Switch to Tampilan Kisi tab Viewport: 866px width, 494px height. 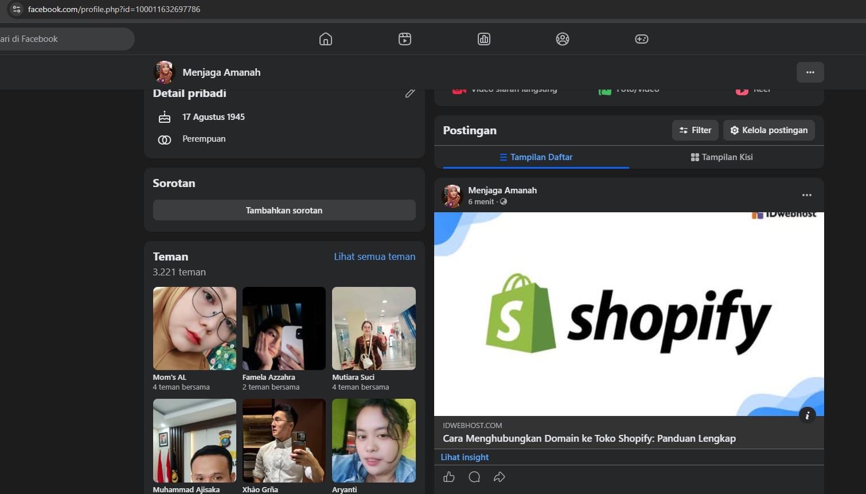coord(722,157)
